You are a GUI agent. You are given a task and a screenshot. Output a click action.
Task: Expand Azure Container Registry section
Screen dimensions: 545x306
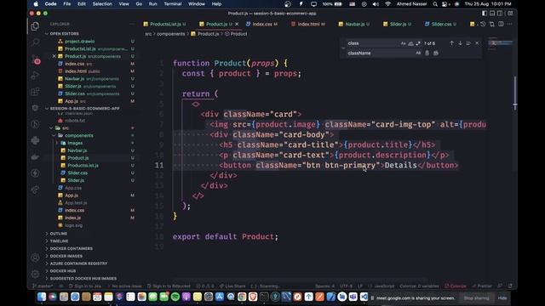[x=78, y=263]
